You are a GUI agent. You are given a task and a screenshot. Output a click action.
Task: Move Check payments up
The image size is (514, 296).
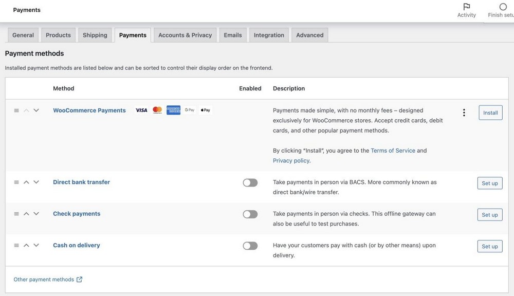pos(26,214)
